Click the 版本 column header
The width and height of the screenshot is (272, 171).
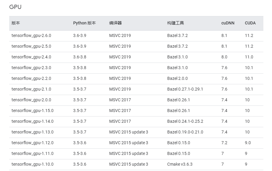[x=16, y=23]
